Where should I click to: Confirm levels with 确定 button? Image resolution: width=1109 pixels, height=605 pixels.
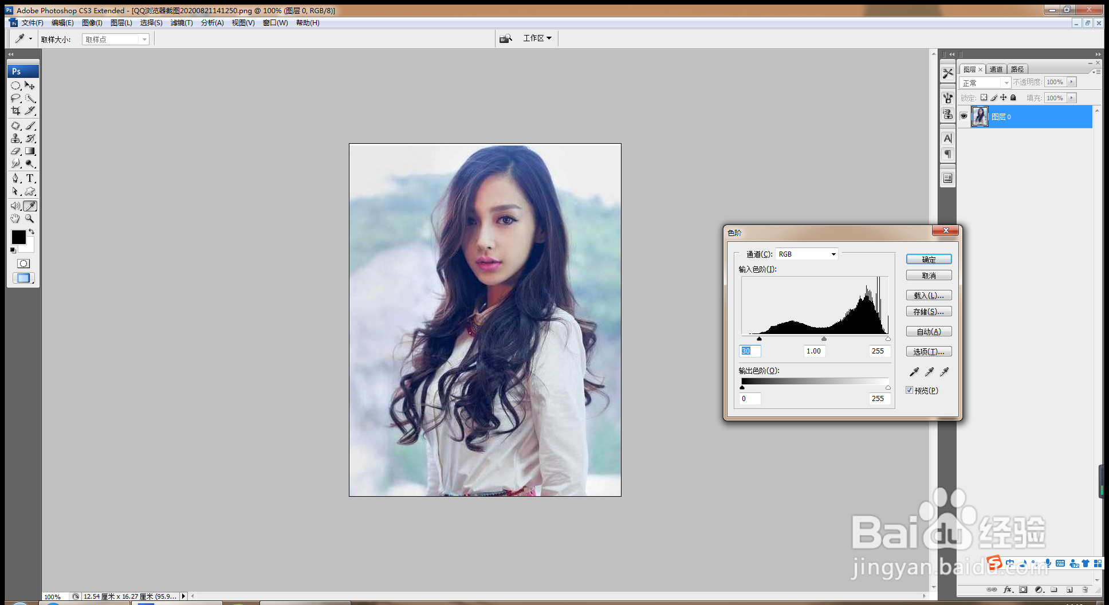coord(929,260)
